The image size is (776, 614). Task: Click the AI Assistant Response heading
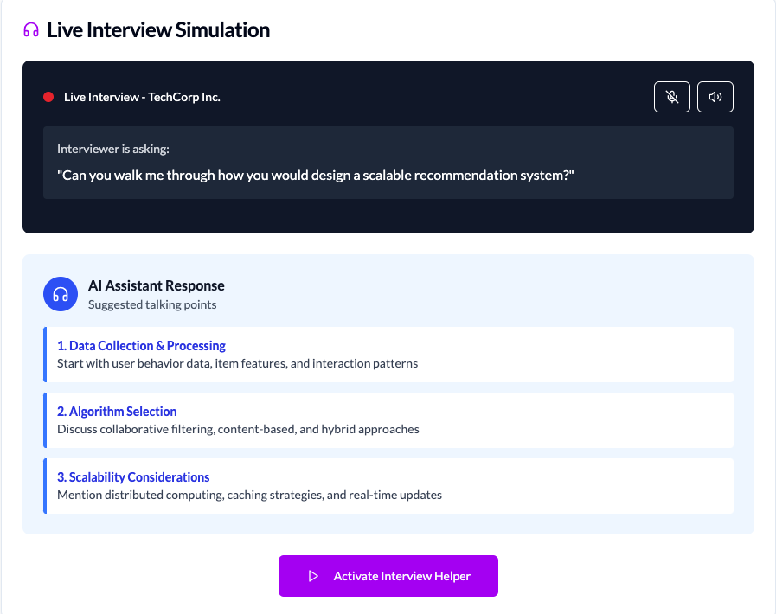156,285
